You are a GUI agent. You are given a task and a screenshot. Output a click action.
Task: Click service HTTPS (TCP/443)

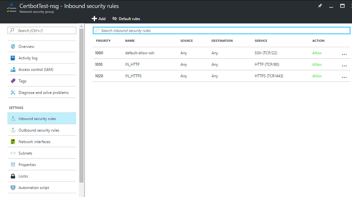(x=269, y=76)
